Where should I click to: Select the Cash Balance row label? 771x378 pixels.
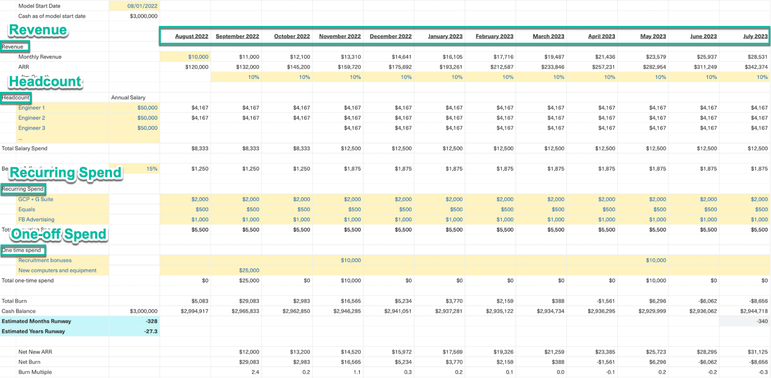[x=19, y=311]
